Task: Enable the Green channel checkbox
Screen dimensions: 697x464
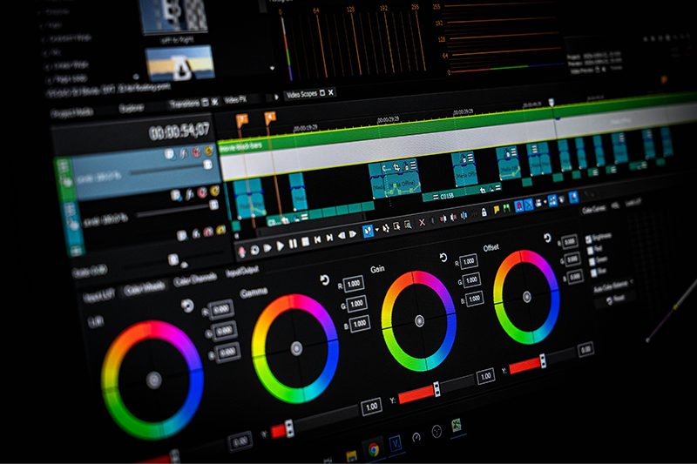Action: (x=592, y=262)
